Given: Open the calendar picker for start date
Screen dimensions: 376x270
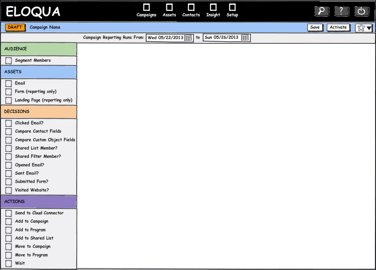Looking at the screenshot, I should [188, 38].
